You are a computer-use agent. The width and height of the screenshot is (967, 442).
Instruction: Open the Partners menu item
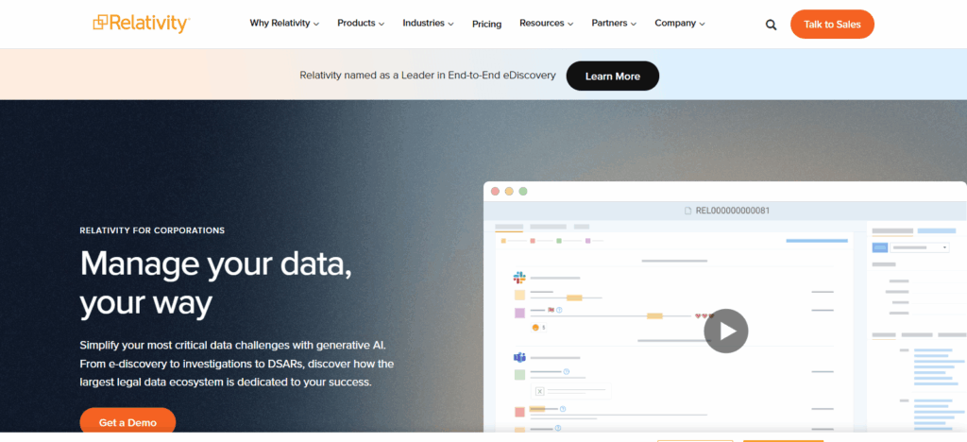click(x=614, y=24)
